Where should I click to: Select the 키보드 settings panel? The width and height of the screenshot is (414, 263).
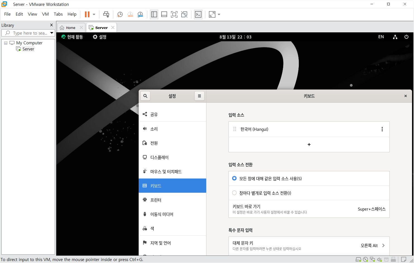coord(172,186)
